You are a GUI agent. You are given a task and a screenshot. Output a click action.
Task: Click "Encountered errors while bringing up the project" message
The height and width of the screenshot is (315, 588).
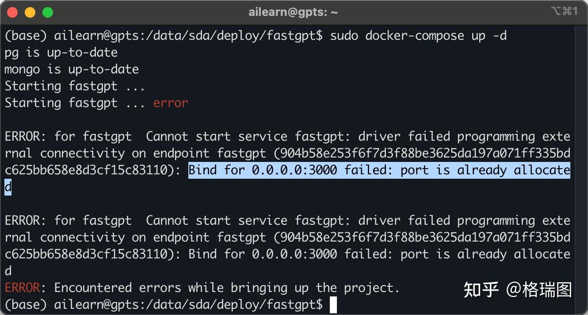pyautogui.click(x=227, y=288)
